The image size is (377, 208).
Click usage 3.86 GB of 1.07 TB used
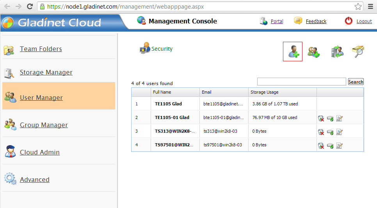[275, 104]
